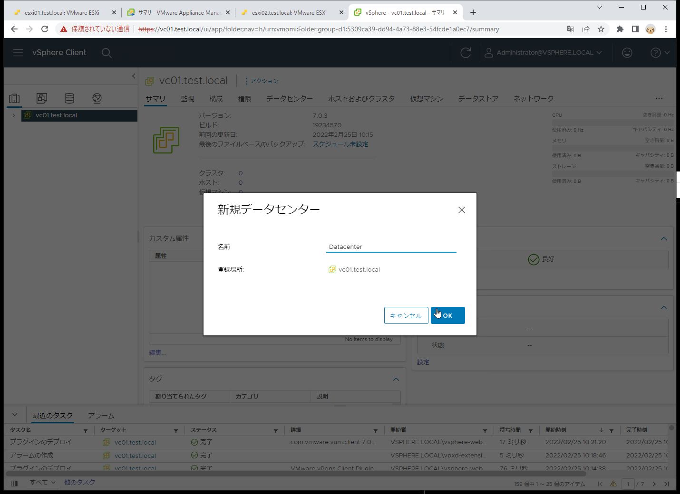Image resolution: width=680 pixels, height=494 pixels.
Task: Collapse the タグ panel chevron
Action: point(396,379)
